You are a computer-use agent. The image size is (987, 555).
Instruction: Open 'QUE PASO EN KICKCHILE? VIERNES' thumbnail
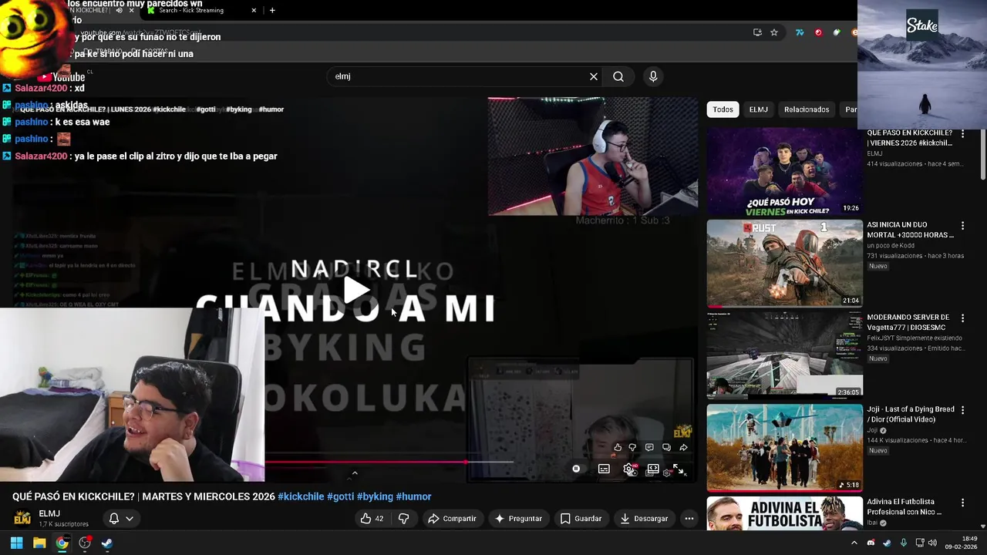[785, 171]
